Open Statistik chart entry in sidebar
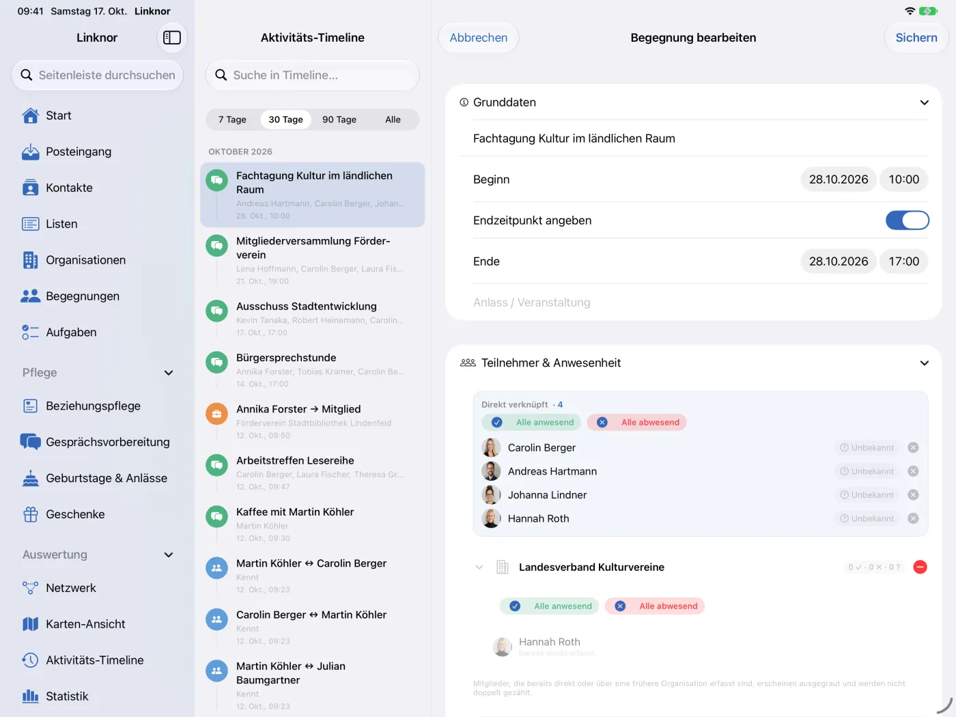This screenshot has width=956, height=717. (97, 697)
